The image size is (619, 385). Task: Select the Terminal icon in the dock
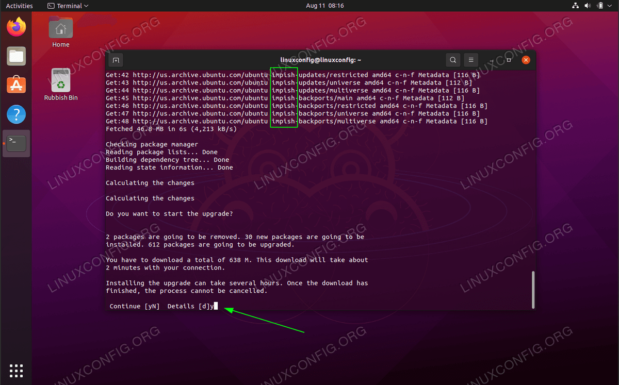17,143
